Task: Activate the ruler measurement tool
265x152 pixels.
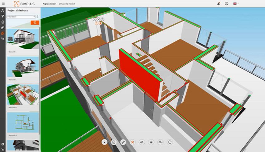Action: coord(123,142)
